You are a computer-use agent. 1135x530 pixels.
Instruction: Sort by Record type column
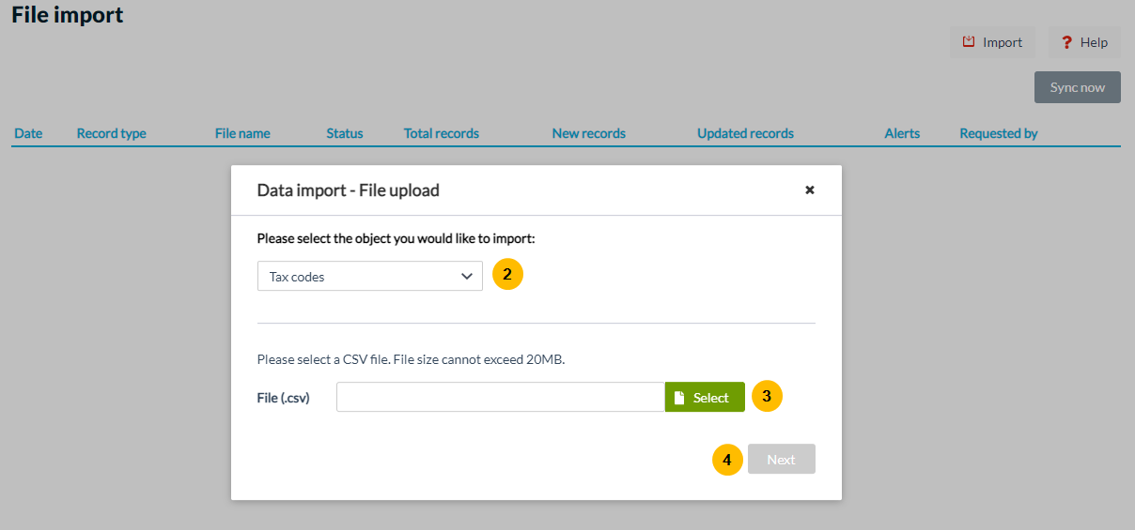click(x=111, y=133)
